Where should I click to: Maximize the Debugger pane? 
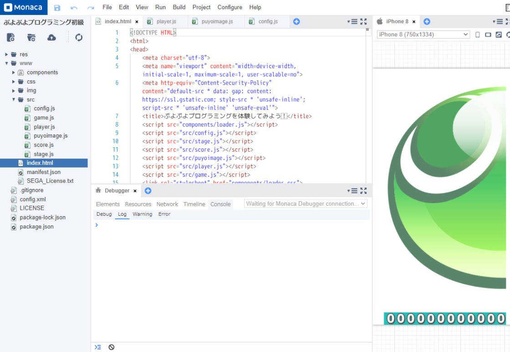click(x=363, y=191)
